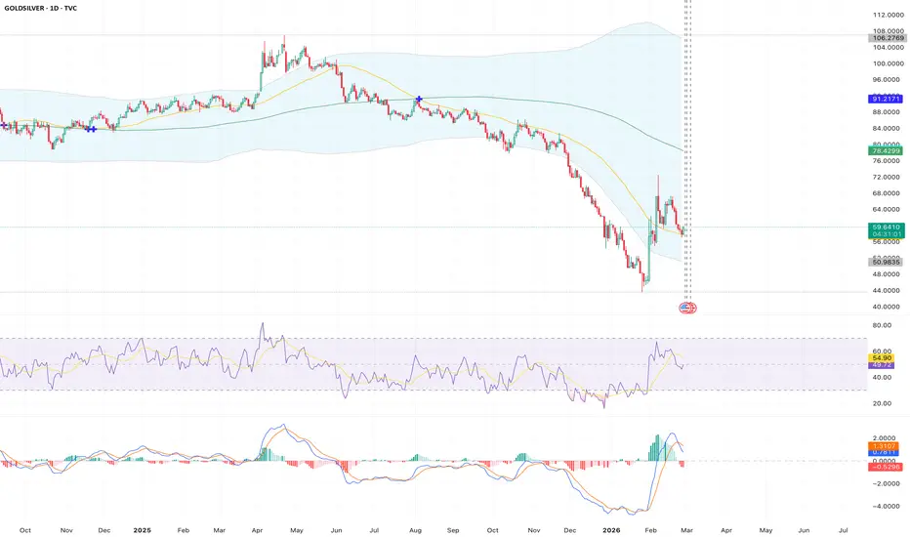910x537 pixels.
Task: Select the 96.0000 price axis value
Action: coord(888,79)
